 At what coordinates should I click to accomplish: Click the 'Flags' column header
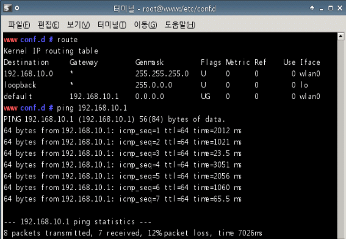(x=211, y=62)
